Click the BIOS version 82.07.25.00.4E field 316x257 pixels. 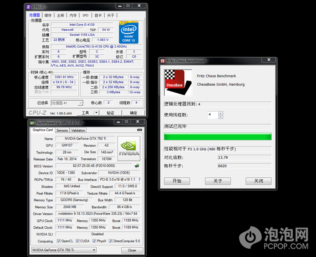click(x=94, y=166)
